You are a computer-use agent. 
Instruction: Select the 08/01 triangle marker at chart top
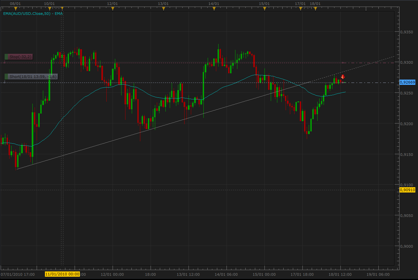(16, 9)
